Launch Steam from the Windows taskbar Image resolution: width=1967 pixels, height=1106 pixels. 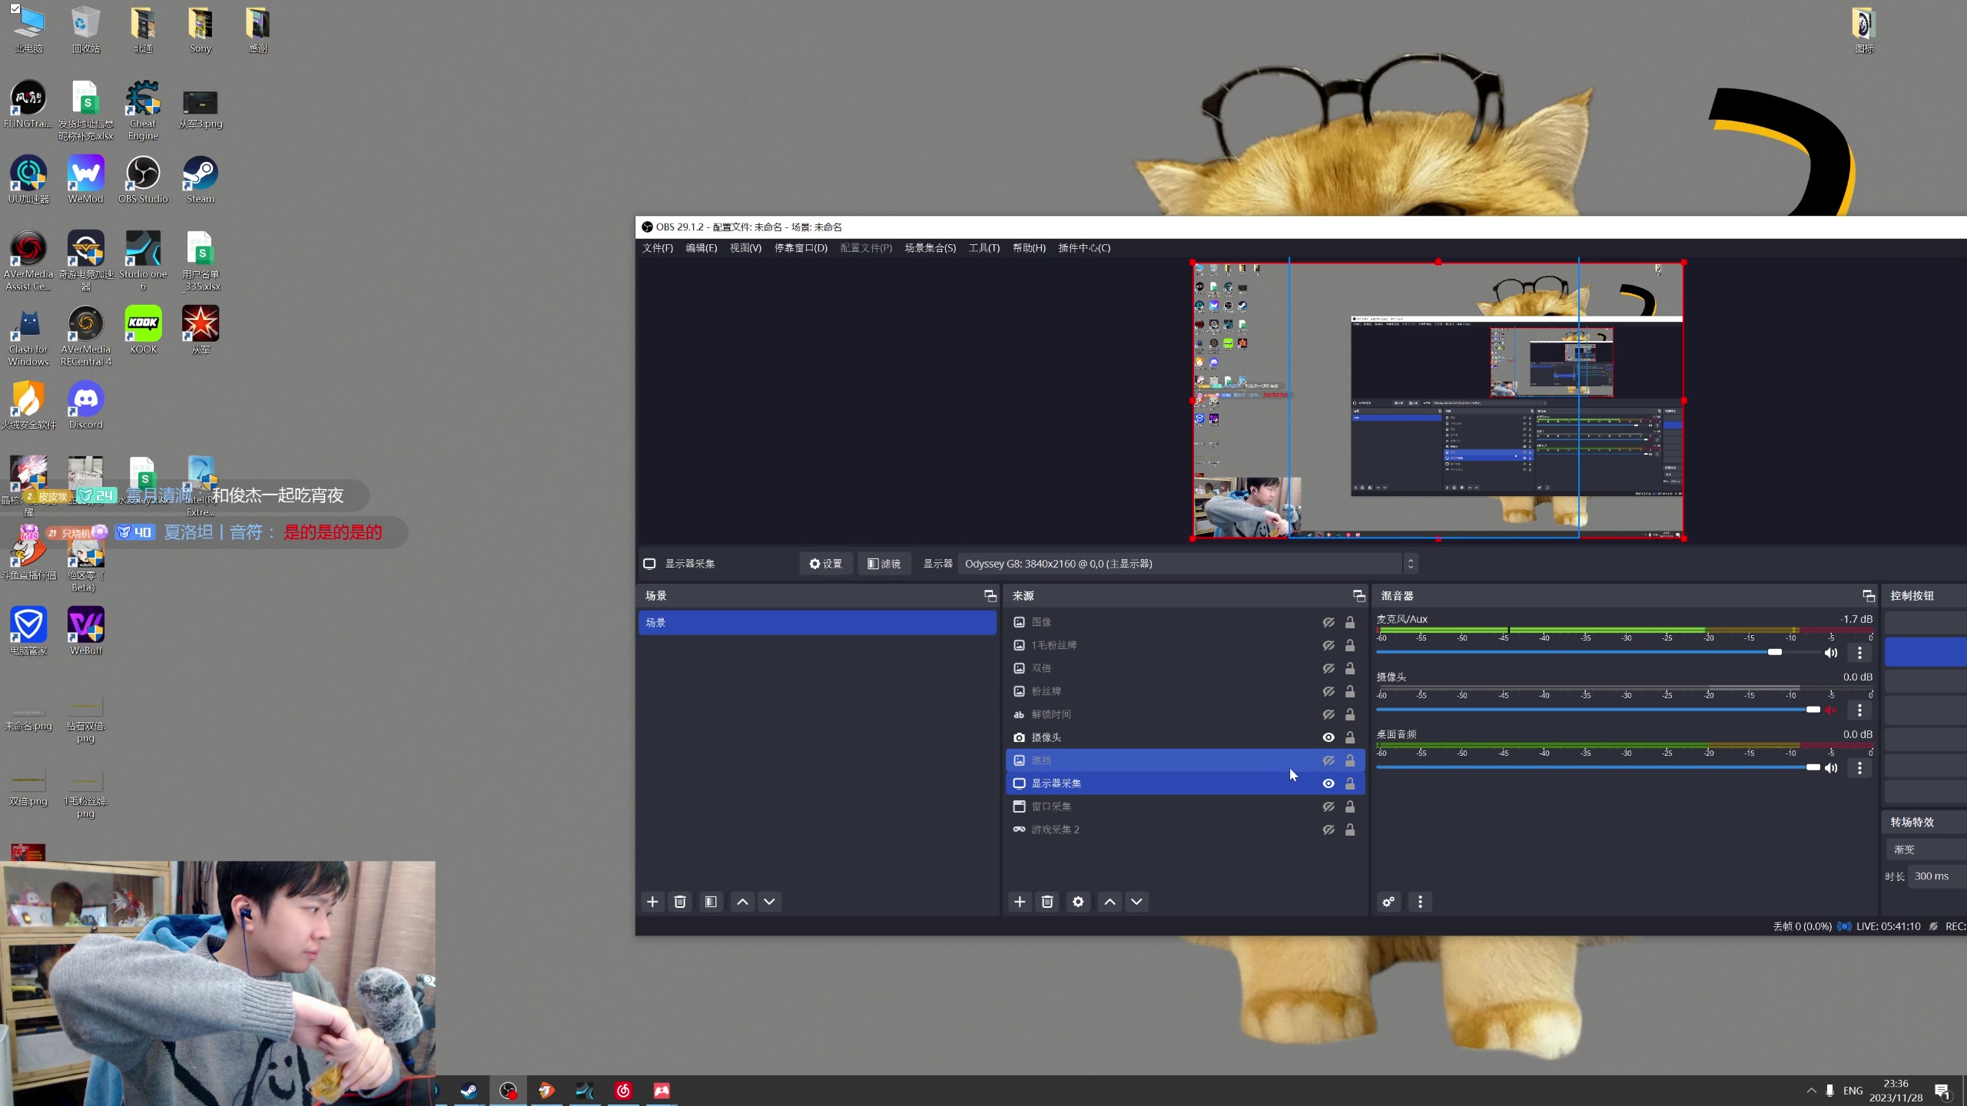(469, 1091)
